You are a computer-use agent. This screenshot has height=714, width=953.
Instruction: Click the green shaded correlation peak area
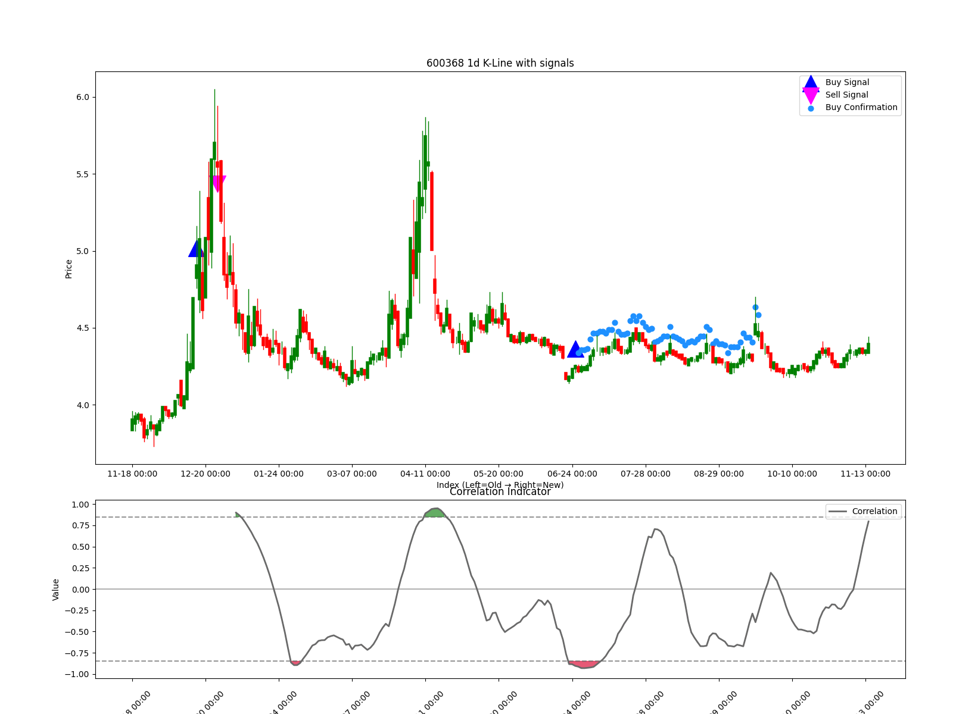tap(435, 512)
